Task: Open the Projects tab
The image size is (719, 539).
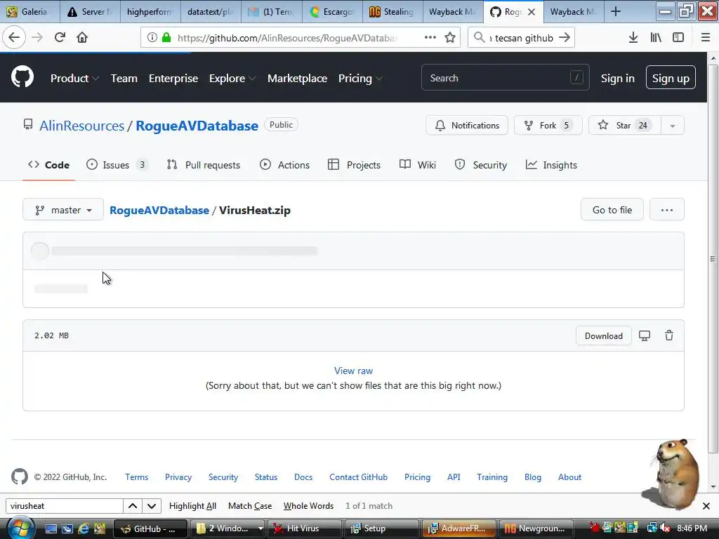Action: click(354, 165)
